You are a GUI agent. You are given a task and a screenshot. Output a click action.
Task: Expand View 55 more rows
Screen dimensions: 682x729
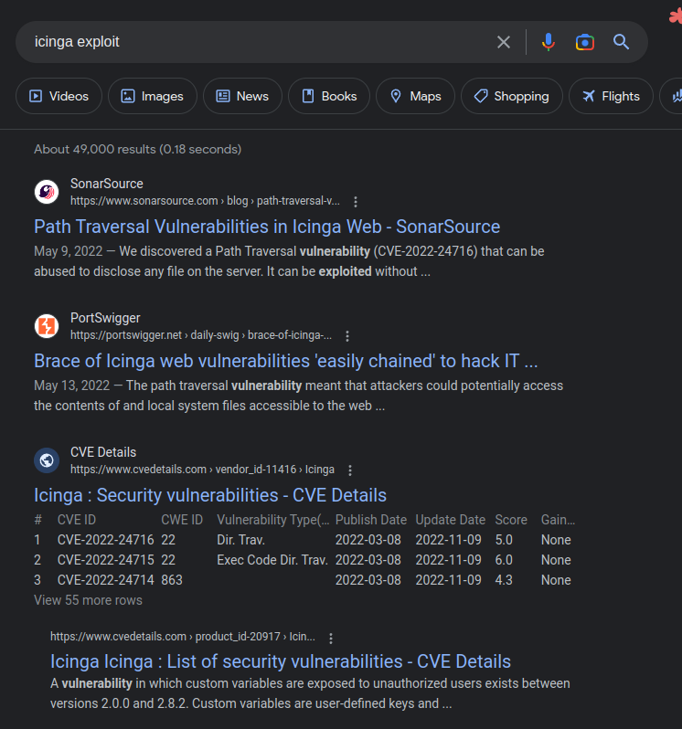coord(88,600)
